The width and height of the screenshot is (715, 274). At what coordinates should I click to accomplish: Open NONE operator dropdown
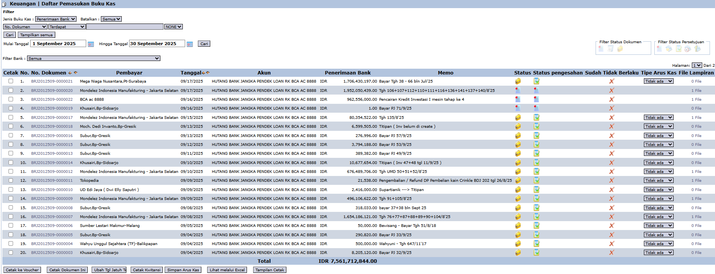click(174, 27)
